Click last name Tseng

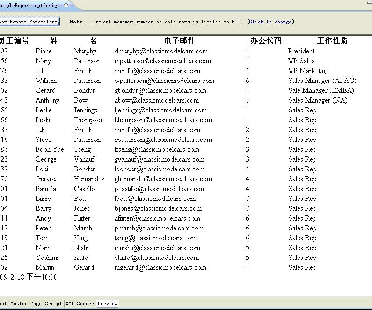pyautogui.click(x=82, y=149)
